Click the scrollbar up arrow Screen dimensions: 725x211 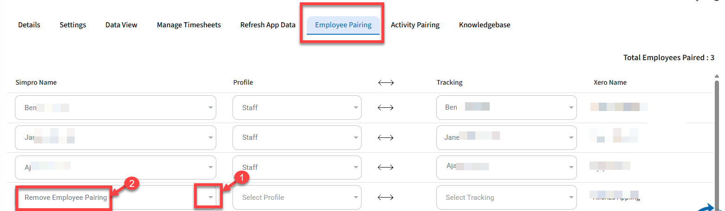click(x=717, y=76)
